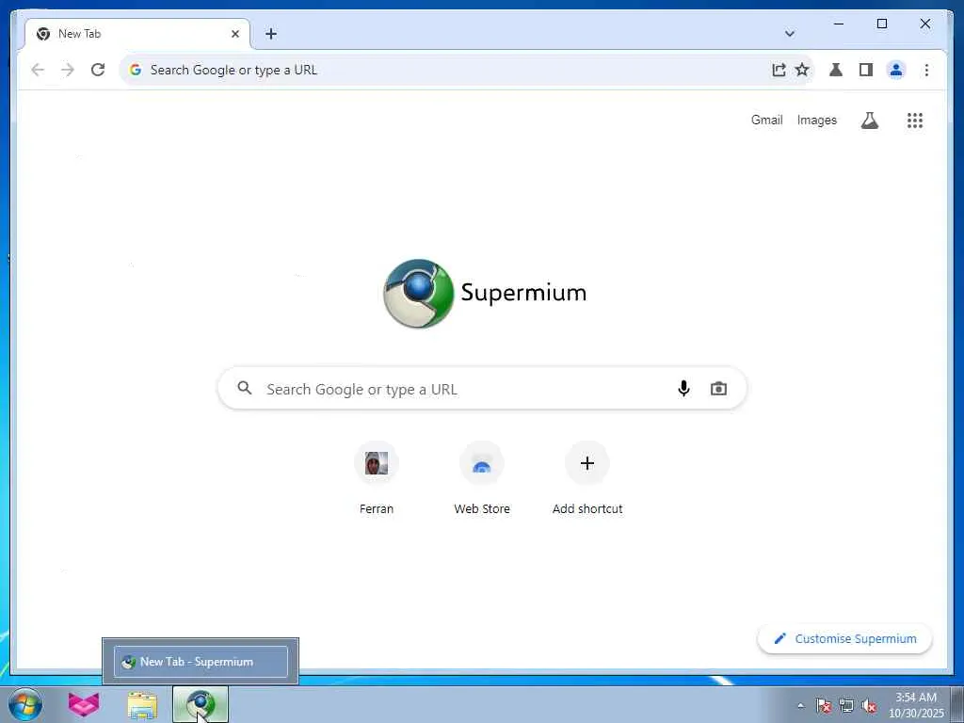Click the Google search box on the page
The image size is (964, 723).
tap(482, 389)
